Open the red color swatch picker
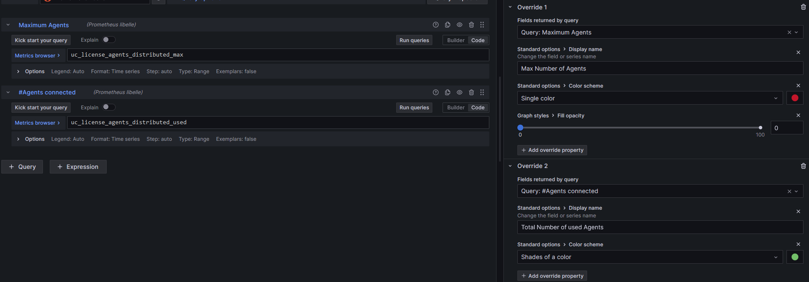 coord(795,98)
